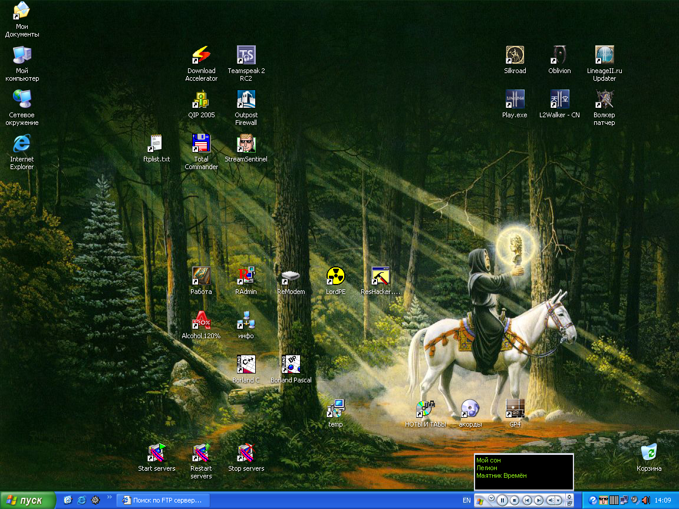Click the LordPE radiation icon
The width and height of the screenshot is (679, 509).
(x=335, y=276)
